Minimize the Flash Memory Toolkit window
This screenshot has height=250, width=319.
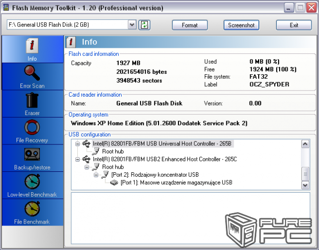(289, 8)
